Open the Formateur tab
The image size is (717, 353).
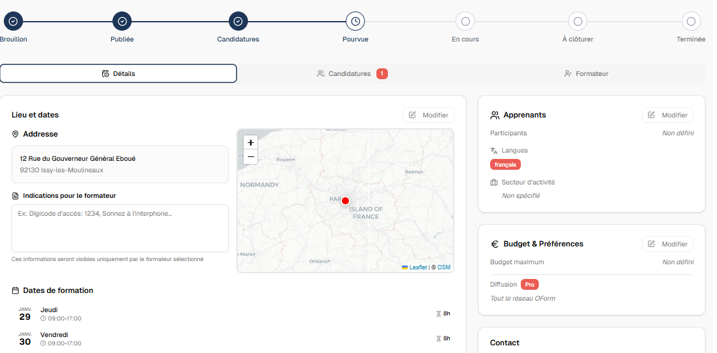click(x=586, y=73)
